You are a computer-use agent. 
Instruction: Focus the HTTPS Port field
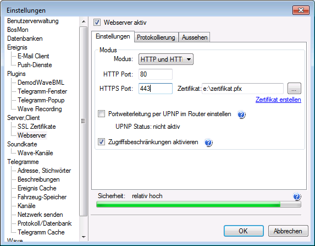[x=155, y=89]
